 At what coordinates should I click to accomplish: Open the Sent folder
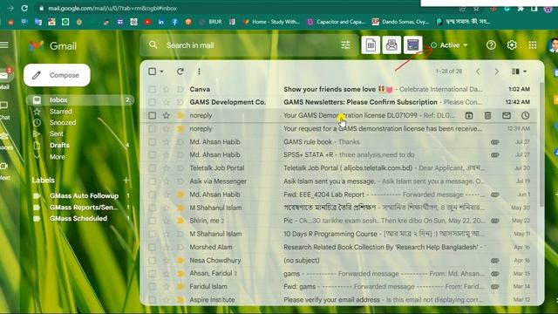tap(56, 133)
